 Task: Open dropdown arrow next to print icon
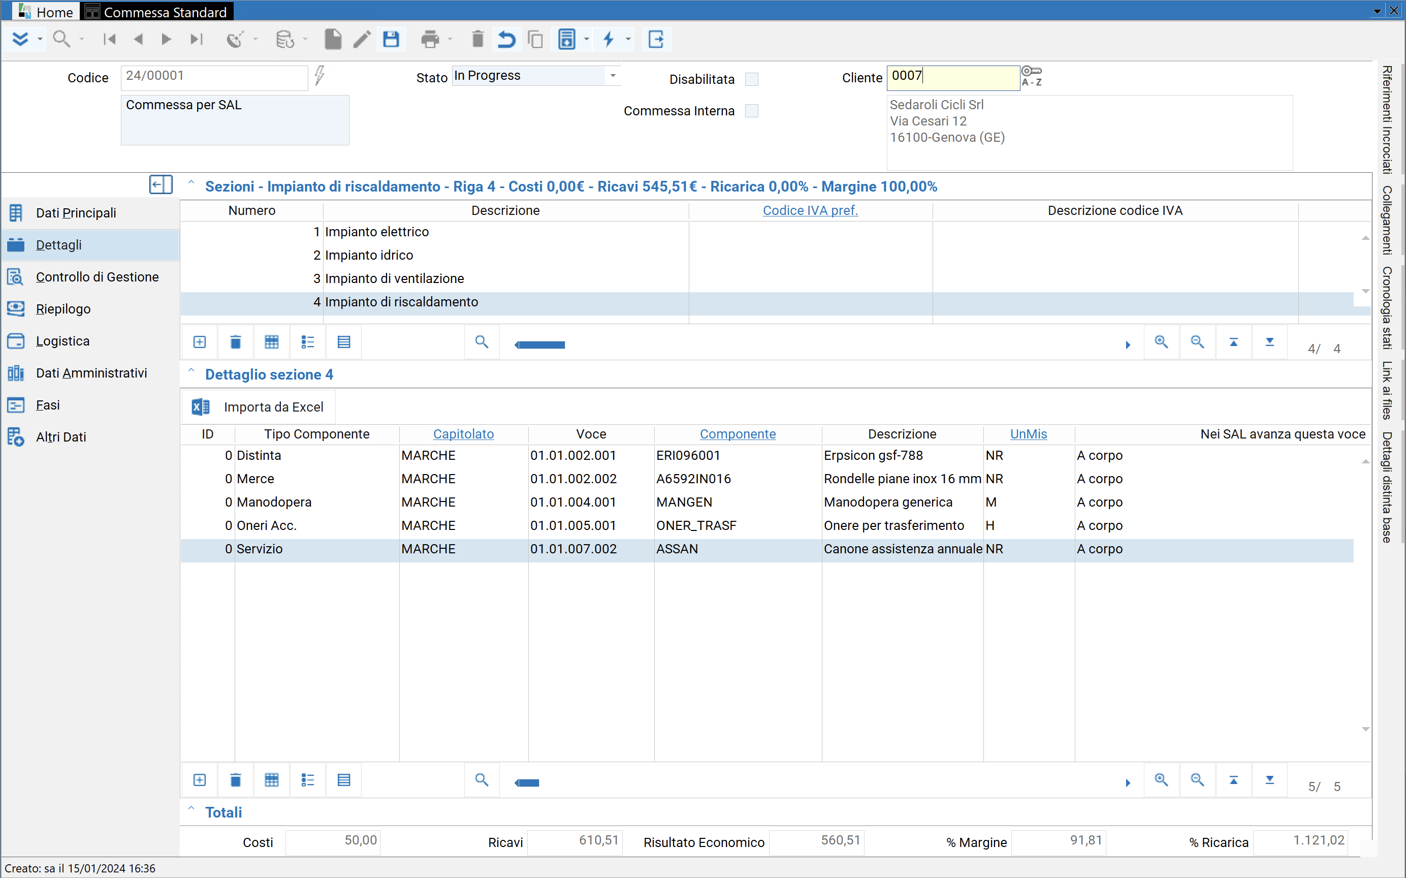coord(450,40)
